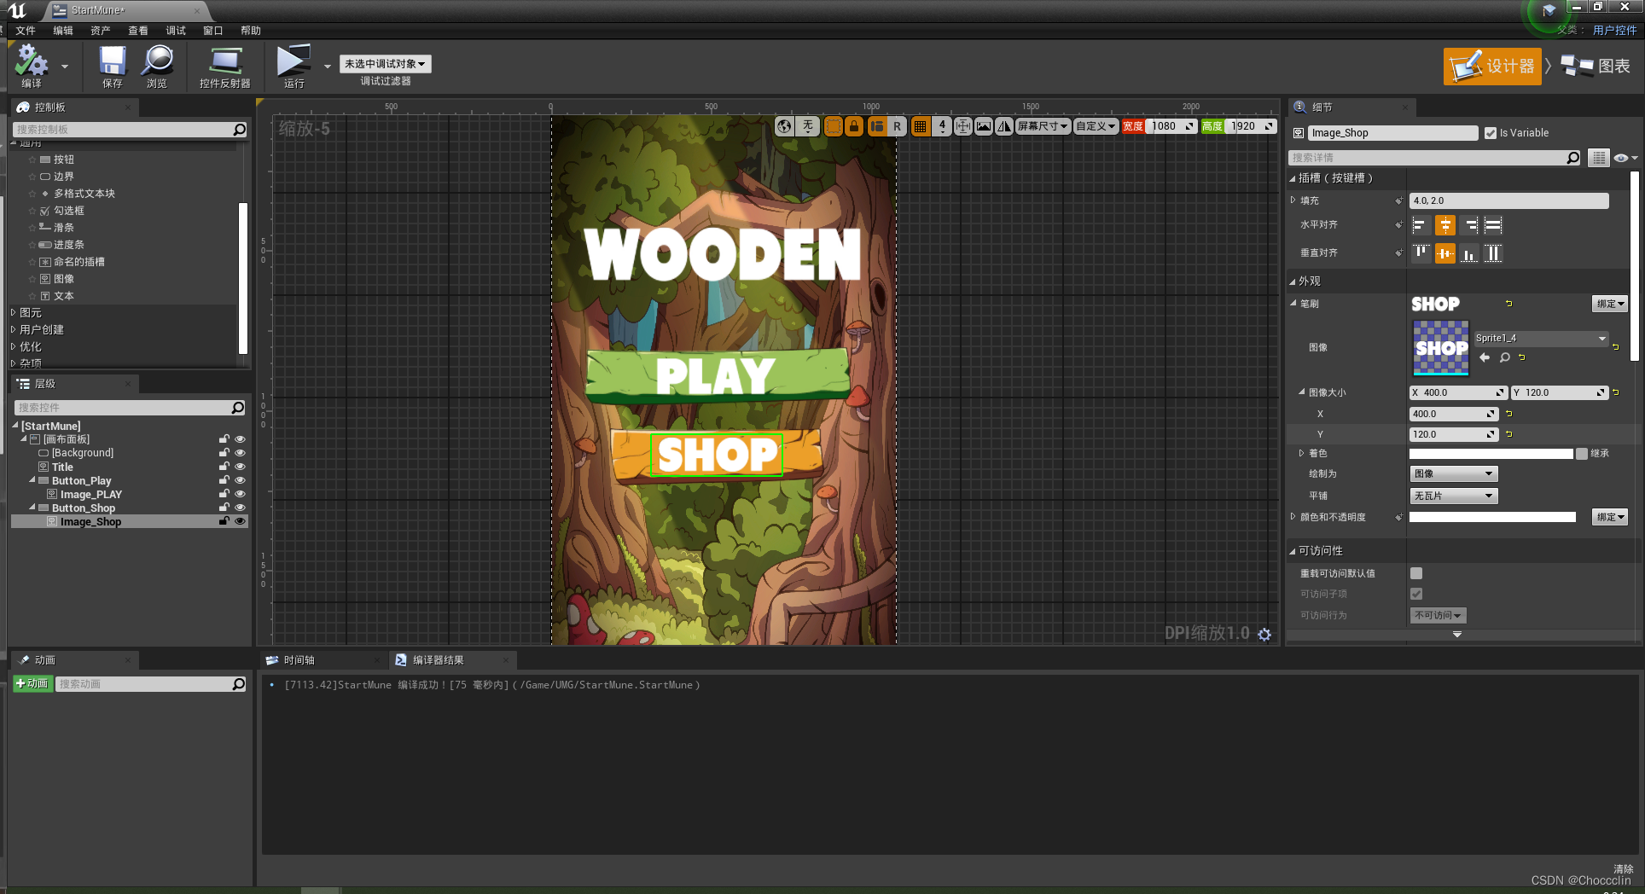
Task: Open the Sprite1_4 image asset dropdown
Action: click(1541, 339)
